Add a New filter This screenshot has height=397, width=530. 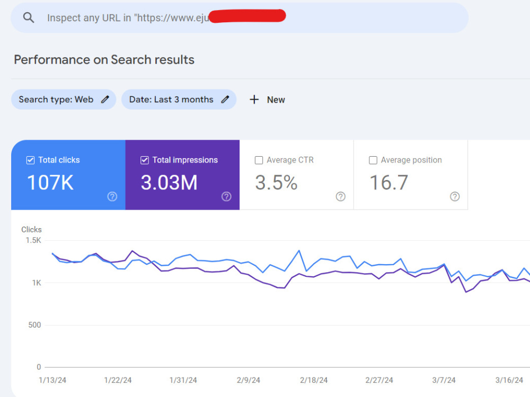click(x=267, y=100)
